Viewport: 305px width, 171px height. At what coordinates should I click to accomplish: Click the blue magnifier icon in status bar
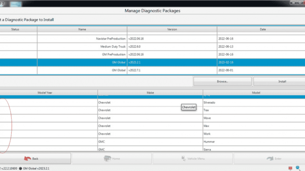298,168
